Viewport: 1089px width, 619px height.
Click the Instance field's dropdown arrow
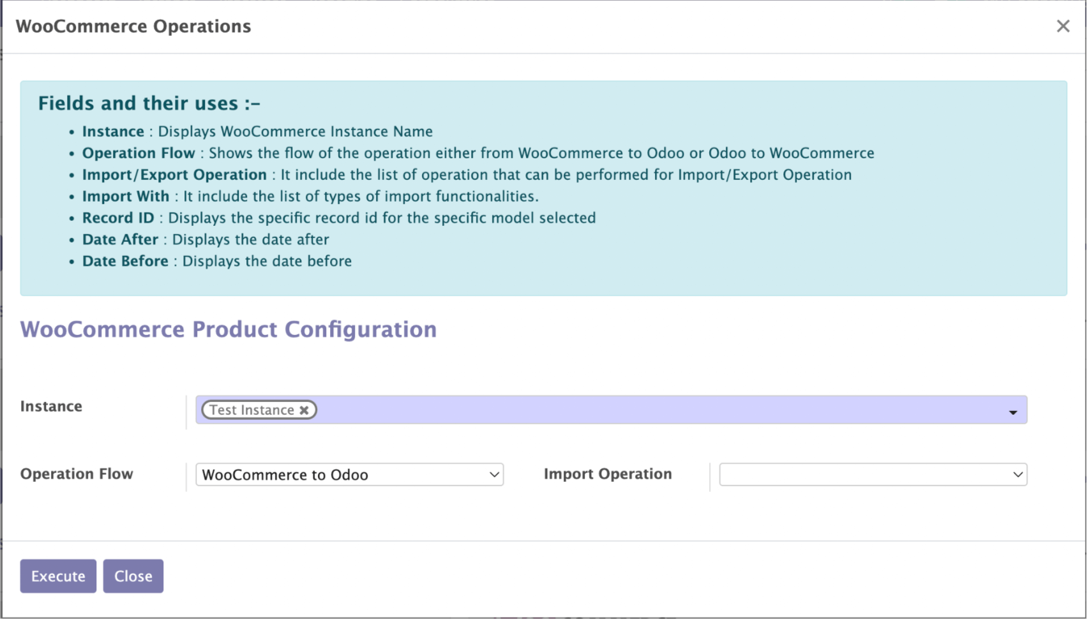[1014, 412]
